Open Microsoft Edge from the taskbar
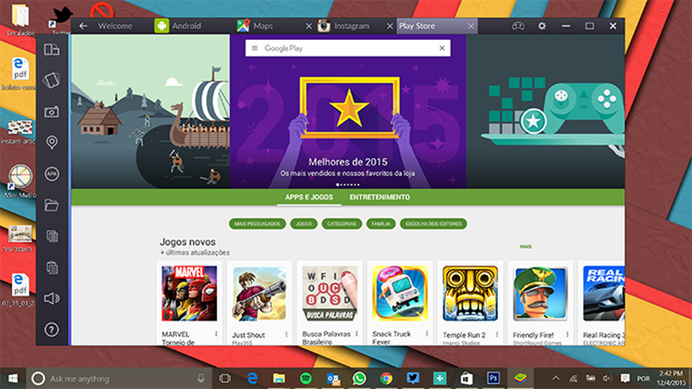This screenshot has height=389, width=692. tap(252, 378)
